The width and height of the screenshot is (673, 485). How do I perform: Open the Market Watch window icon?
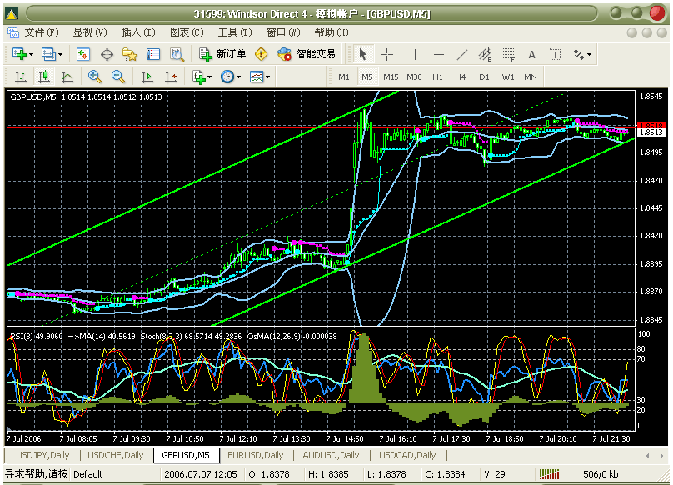point(83,54)
